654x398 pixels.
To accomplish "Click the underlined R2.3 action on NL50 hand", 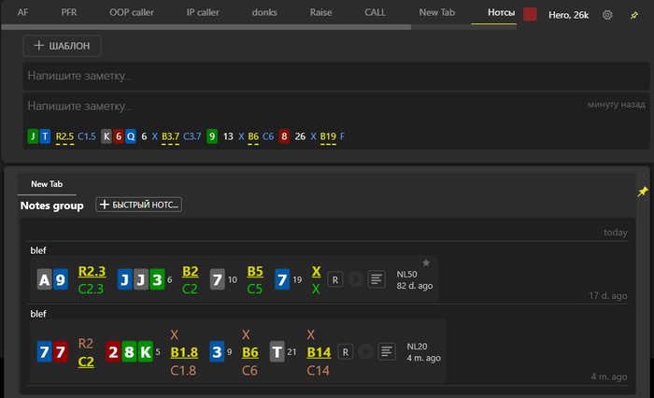I will [x=92, y=272].
